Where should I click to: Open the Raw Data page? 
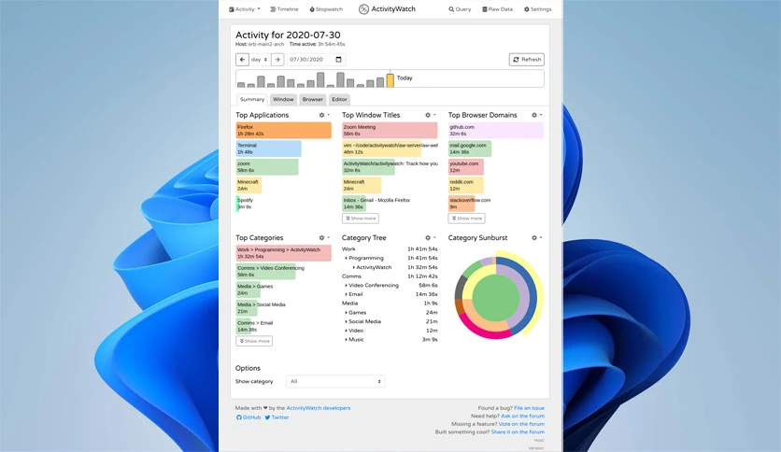[497, 9]
